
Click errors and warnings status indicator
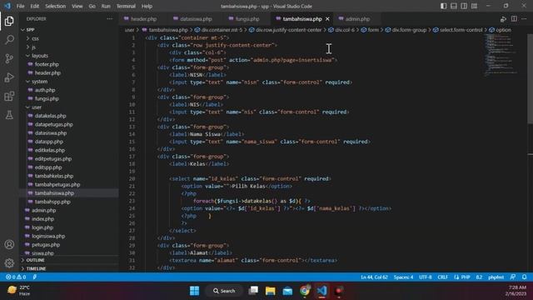tap(16, 277)
